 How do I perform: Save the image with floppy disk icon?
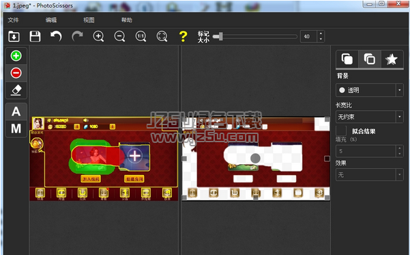click(x=35, y=36)
